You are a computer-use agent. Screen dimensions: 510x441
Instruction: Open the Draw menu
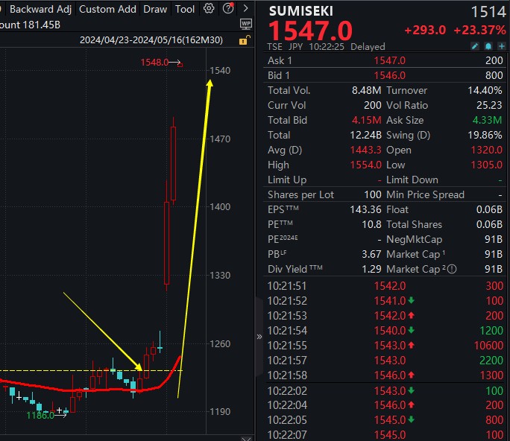tap(155, 9)
